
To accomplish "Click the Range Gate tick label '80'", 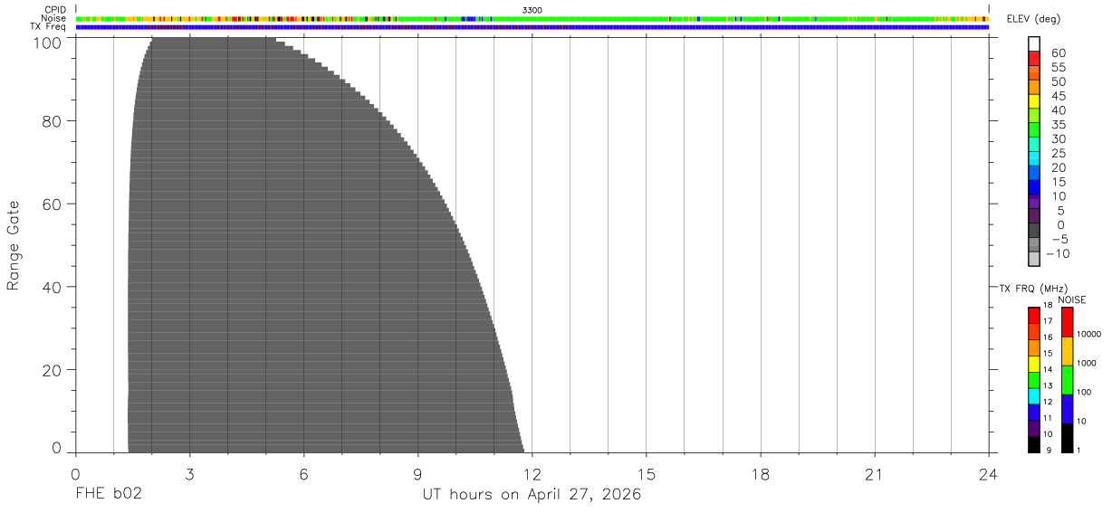I will tap(53, 120).
